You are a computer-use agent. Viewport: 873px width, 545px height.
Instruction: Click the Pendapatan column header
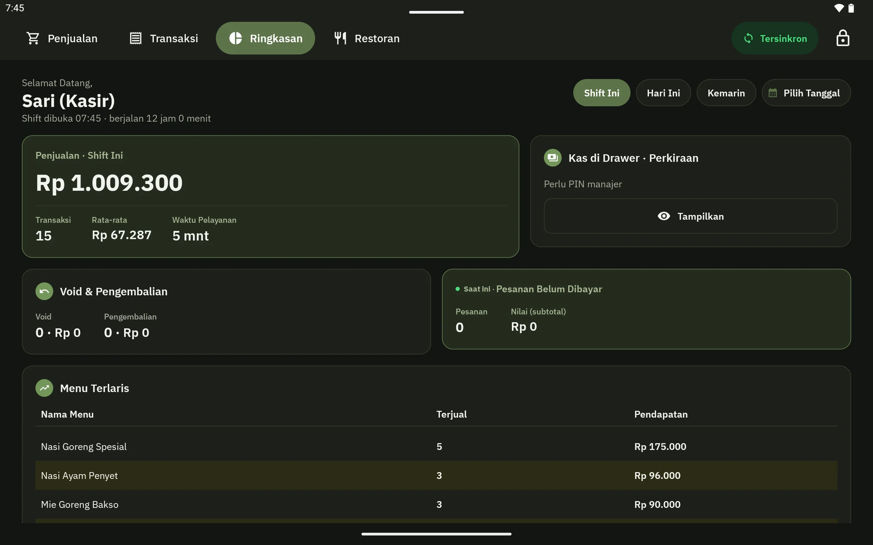(661, 414)
